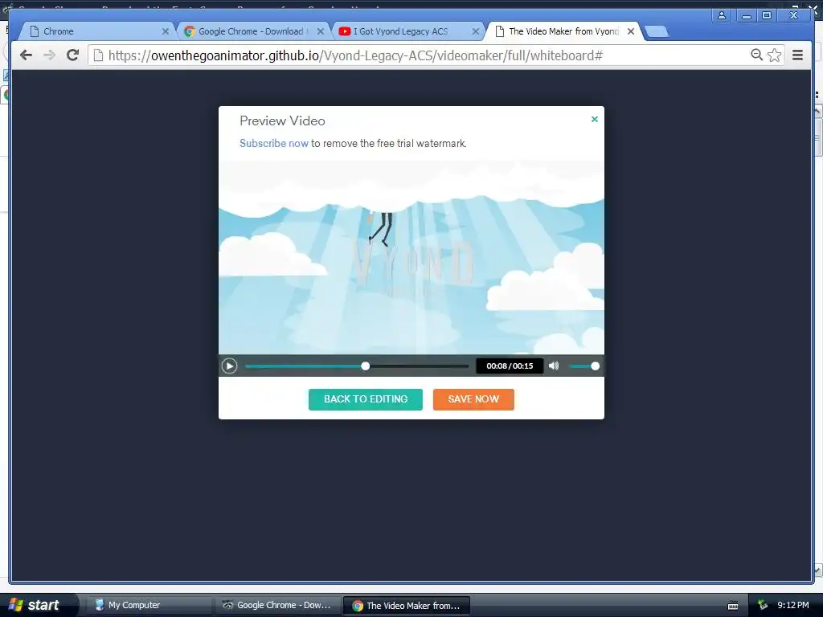Viewport: 823px width, 617px height.
Task: Open a new tab button
Action: (656, 31)
